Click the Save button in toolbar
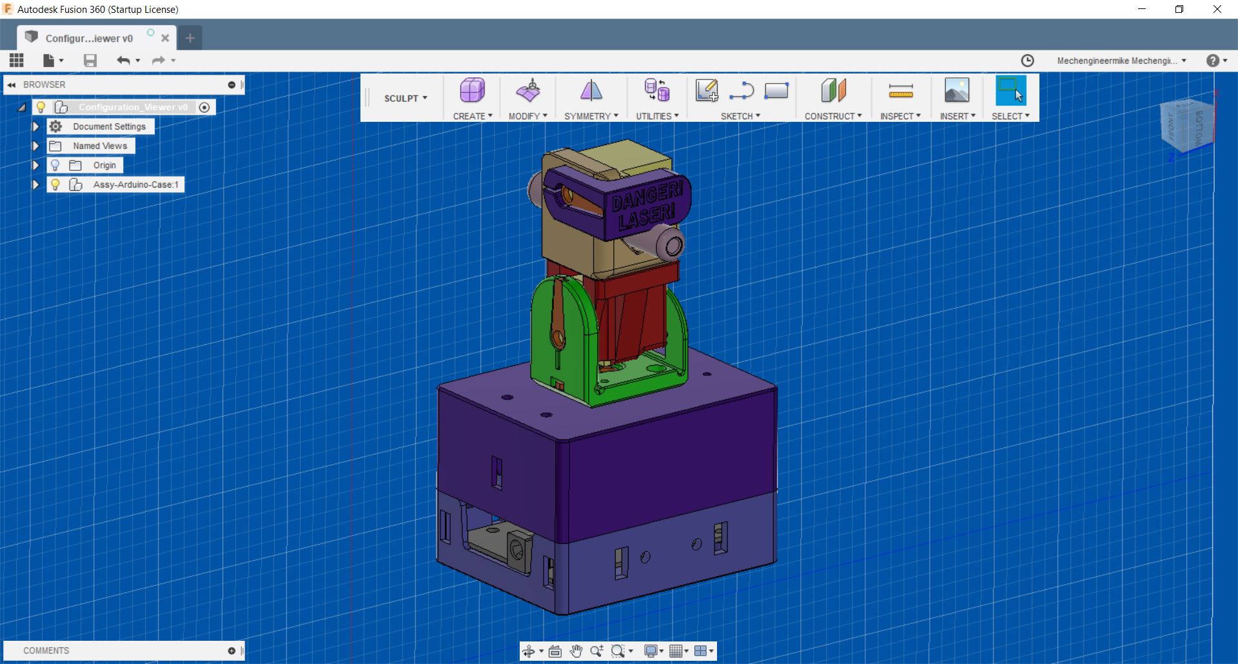 click(90, 60)
